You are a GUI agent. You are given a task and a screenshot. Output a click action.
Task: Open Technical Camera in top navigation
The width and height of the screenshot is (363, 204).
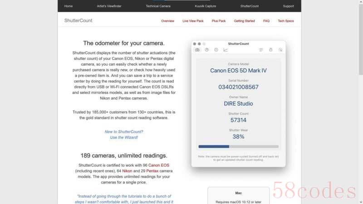coord(158,6)
